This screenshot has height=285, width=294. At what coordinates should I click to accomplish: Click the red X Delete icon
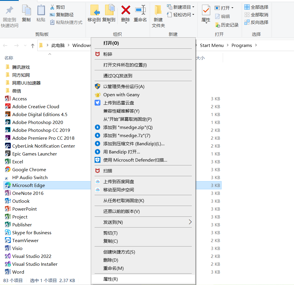pyautogui.click(x=126, y=10)
